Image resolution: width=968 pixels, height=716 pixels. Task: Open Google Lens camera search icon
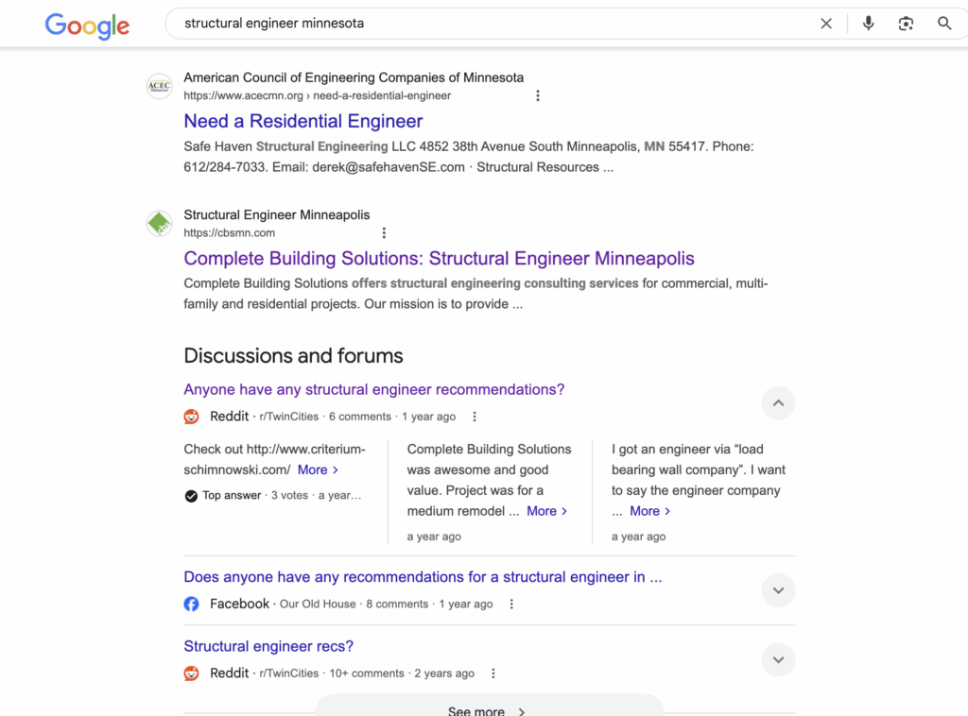pyautogui.click(x=906, y=24)
